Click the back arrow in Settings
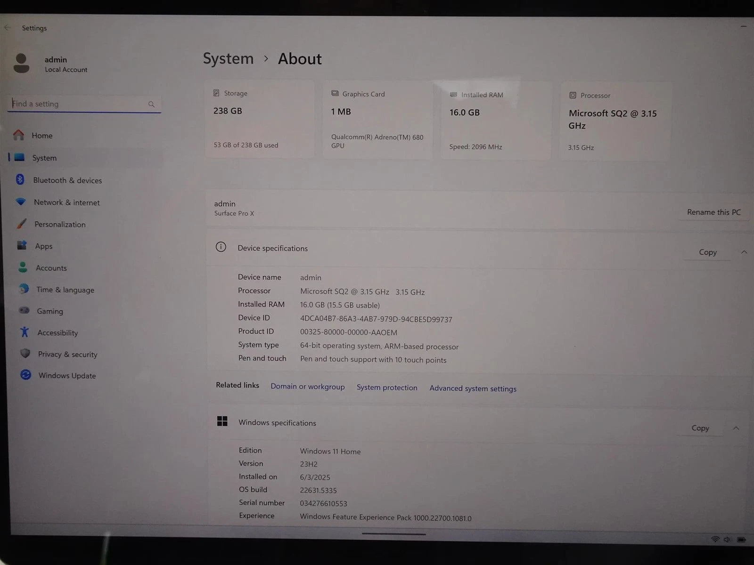754x565 pixels. pos(7,28)
